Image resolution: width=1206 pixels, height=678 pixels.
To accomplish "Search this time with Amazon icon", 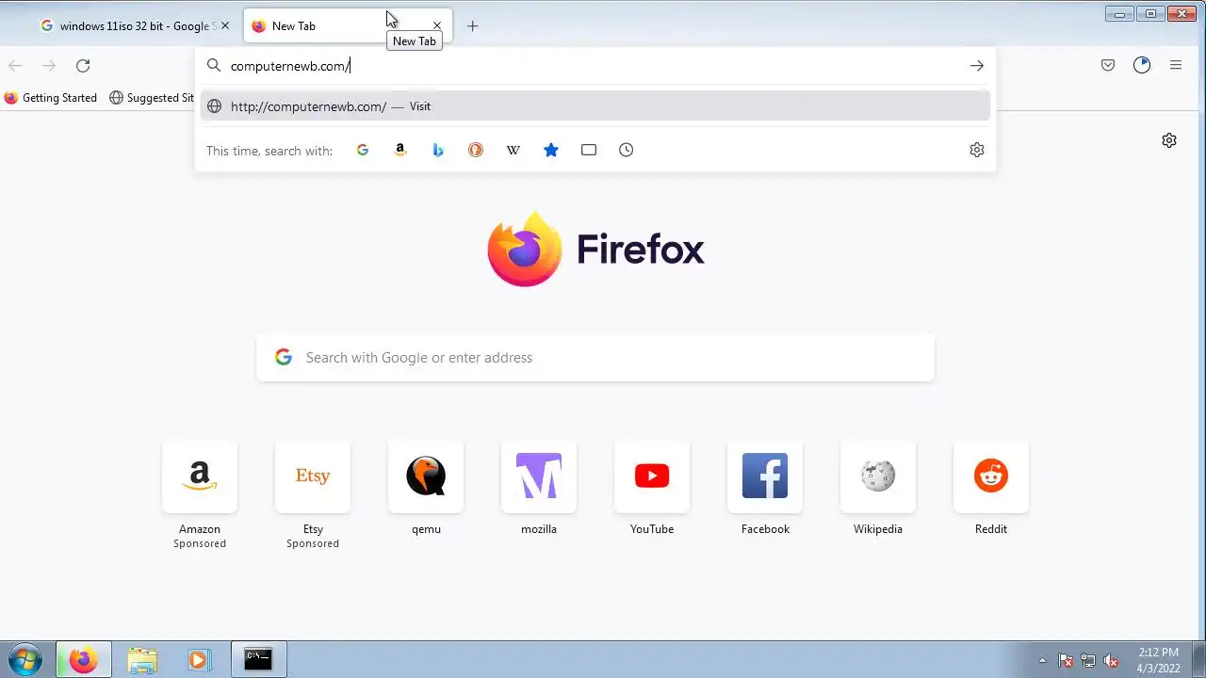I will (400, 150).
